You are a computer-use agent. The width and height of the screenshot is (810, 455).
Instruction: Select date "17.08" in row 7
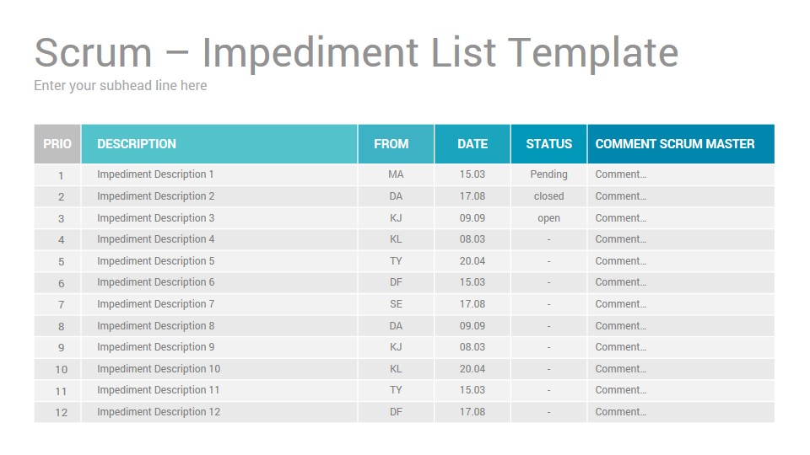tap(472, 304)
